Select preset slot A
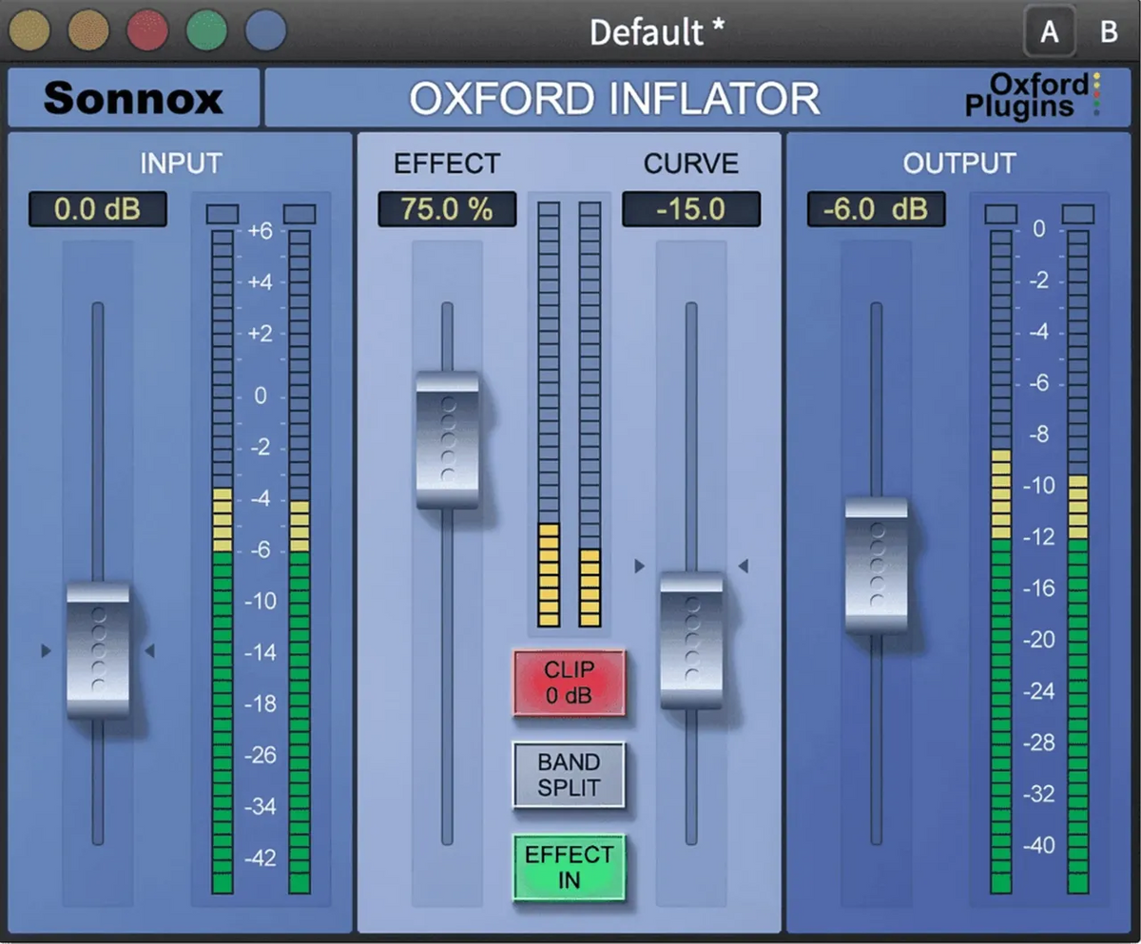Viewport: 1141px width, 944px height. 1050,31
